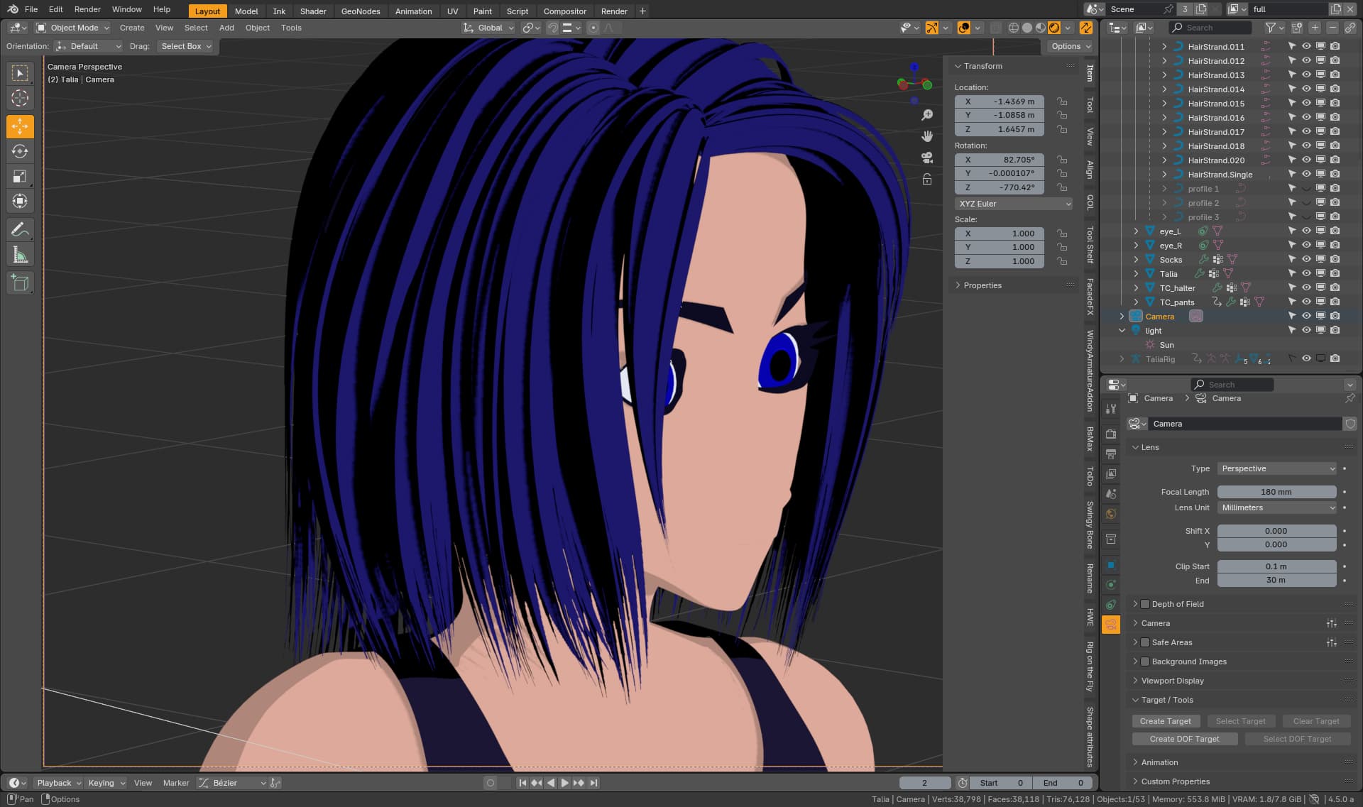Select the Cursor tool in the left toolbar
Screen dimensions: 1363x807
[20, 98]
